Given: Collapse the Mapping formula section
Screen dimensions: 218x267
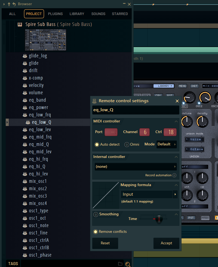Looking at the screenshot, I should pyautogui.click(x=176, y=185).
